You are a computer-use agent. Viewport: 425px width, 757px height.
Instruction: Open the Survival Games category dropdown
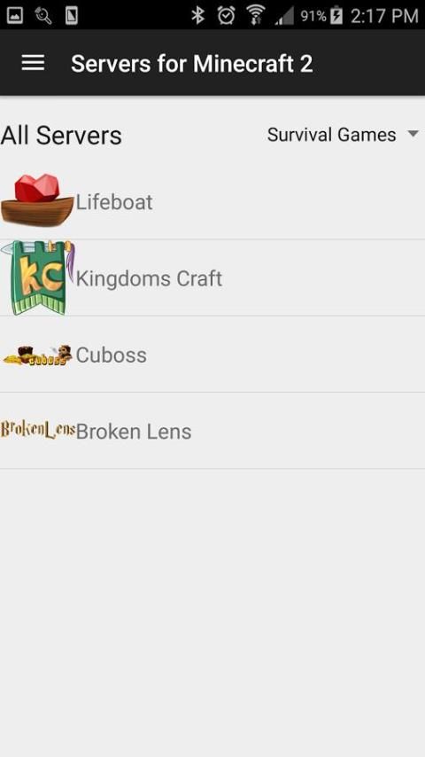pos(343,135)
